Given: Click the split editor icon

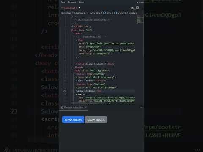Looking at the screenshot, I should tap(137, 8).
